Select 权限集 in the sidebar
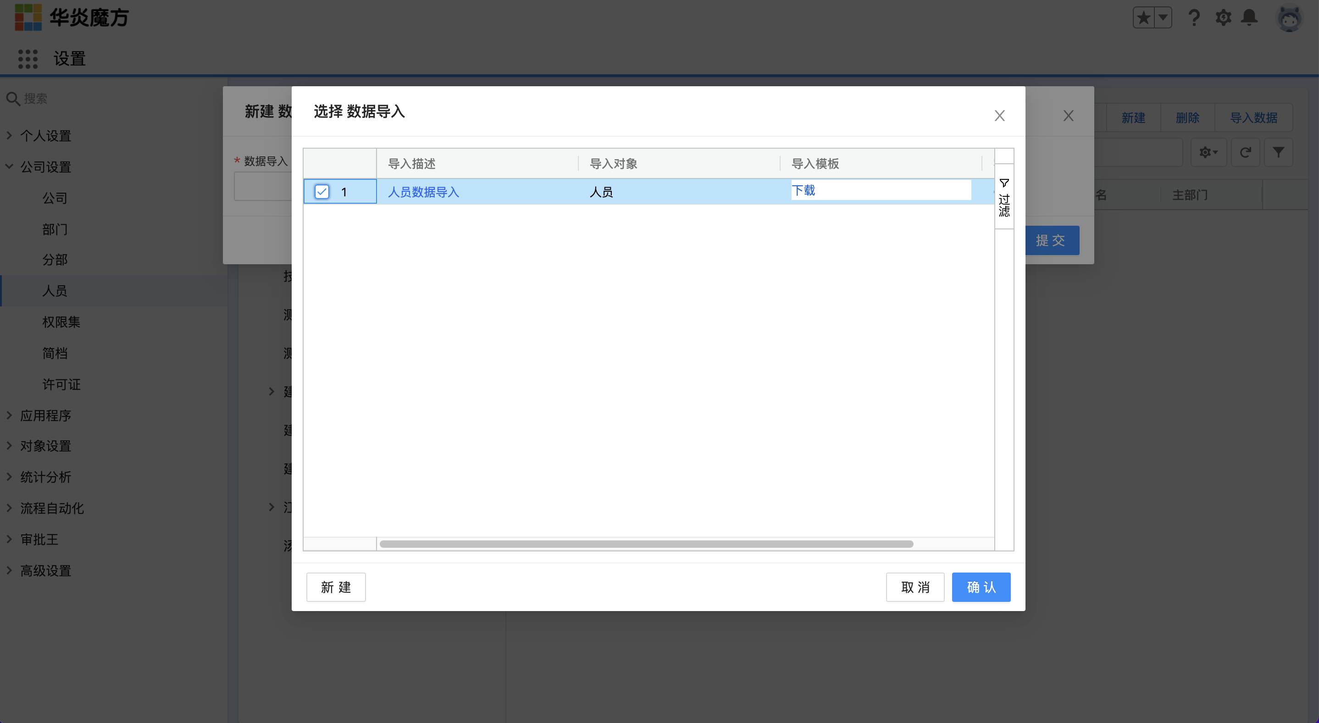 click(x=61, y=322)
